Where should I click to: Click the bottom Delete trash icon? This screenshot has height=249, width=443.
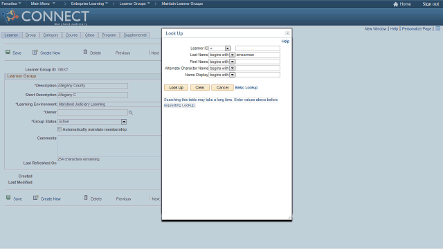point(86,198)
